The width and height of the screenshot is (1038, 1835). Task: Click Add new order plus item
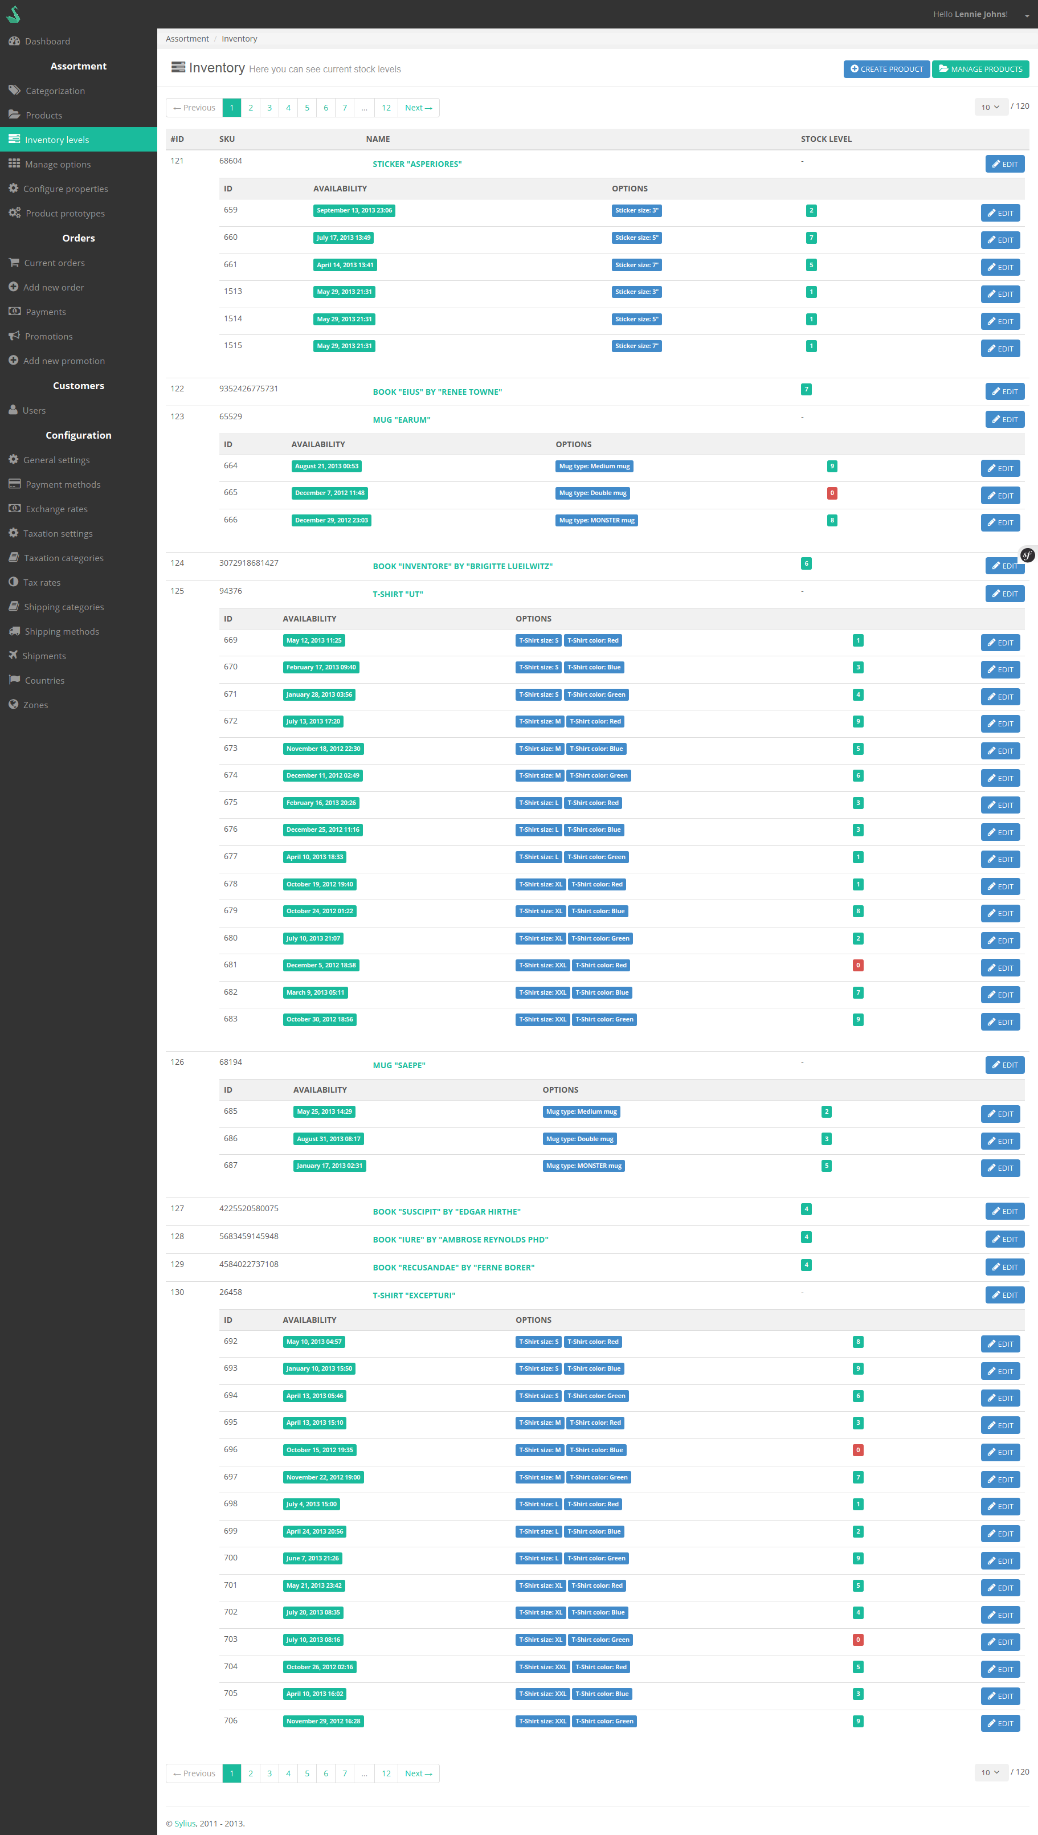click(79, 287)
